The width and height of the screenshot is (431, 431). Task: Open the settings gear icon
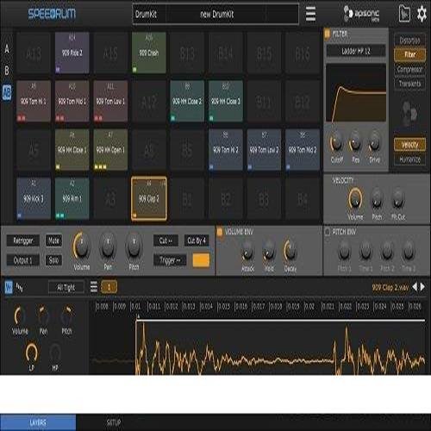(422, 14)
